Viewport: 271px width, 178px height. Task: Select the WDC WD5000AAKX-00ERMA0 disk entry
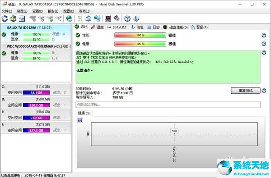pos(36,52)
